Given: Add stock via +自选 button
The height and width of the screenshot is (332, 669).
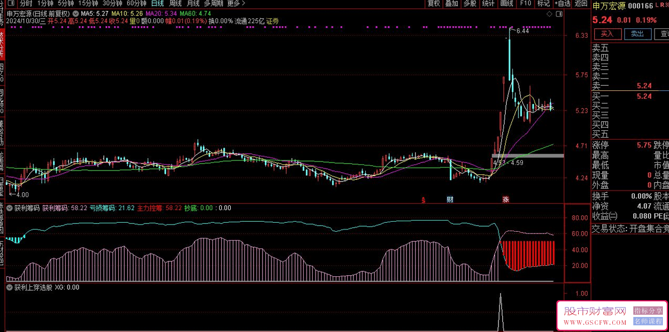Looking at the screenshot, I should pyautogui.click(x=563, y=3).
